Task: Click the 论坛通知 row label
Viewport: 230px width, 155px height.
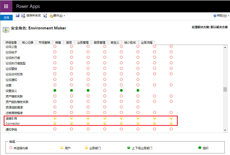Action: point(11,80)
